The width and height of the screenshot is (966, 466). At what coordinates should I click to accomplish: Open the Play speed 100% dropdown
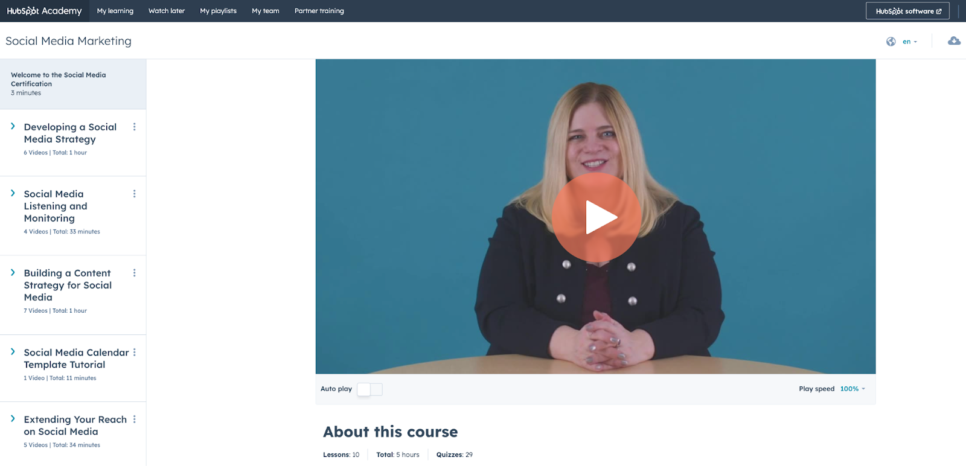(x=852, y=389)
